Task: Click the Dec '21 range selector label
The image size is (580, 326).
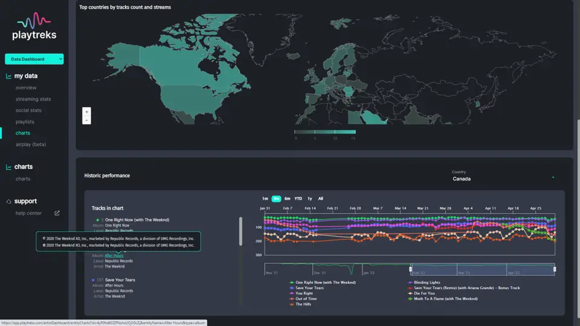Action: tap(320, 273)
